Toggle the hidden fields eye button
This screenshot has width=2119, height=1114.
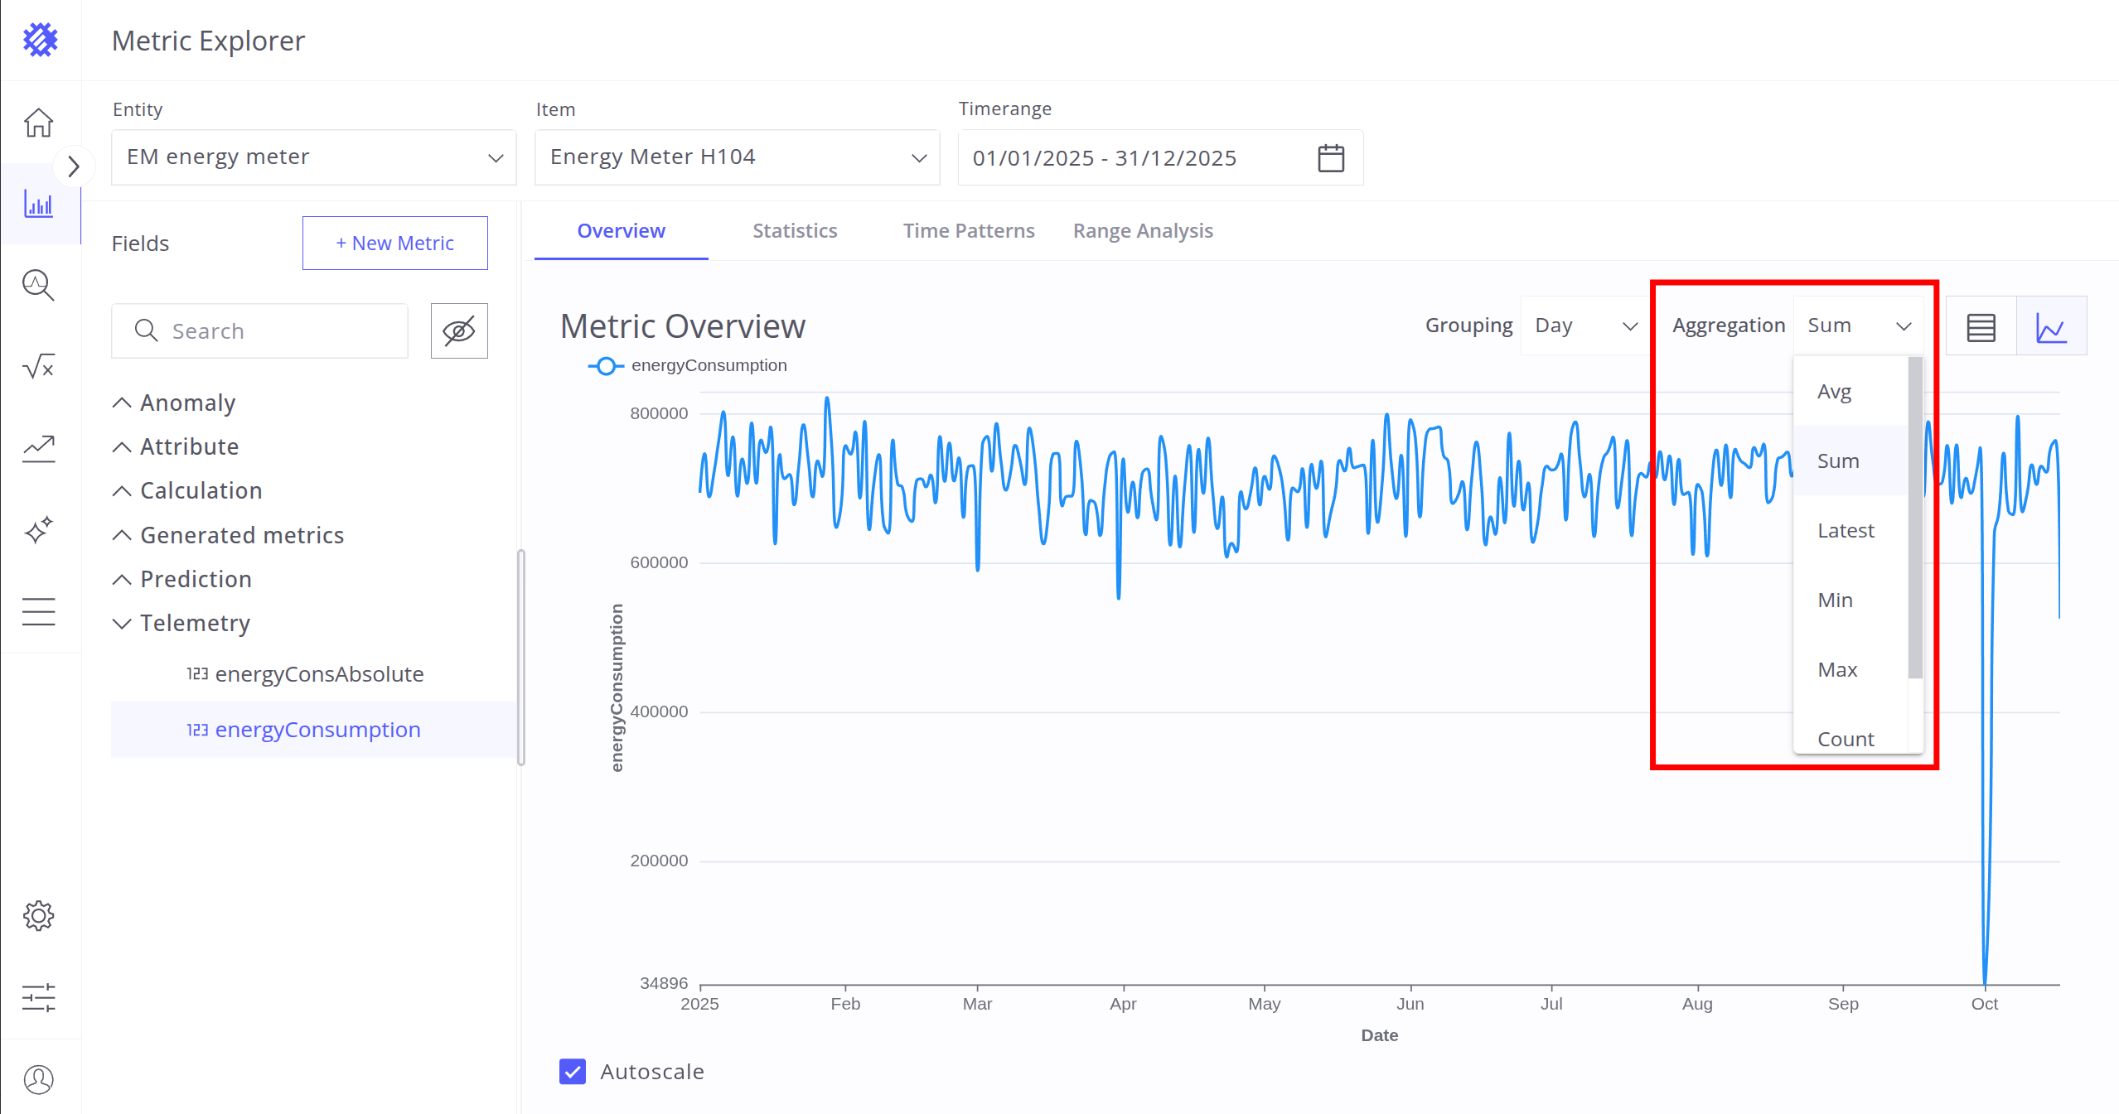pos(458,330)
